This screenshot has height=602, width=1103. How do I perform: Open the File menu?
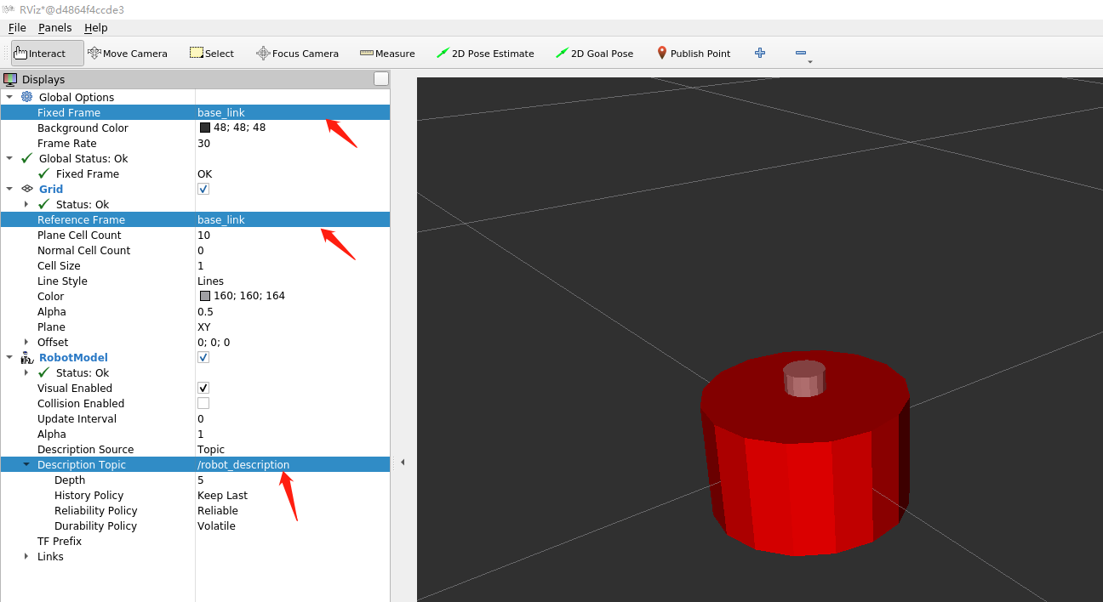click(x=17, y=28)
